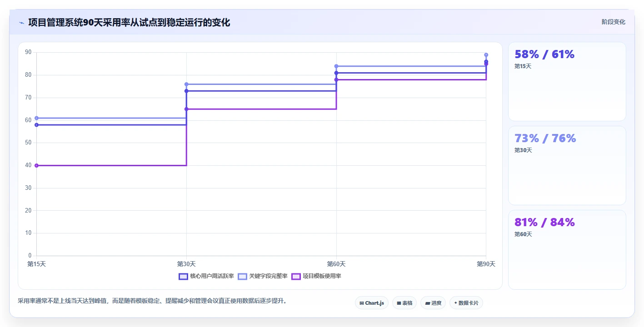Click the 关键字段完整率 data point at 第90天 (89)
Image resolution: width=644 pixels, height=327 pixels.
(486, 55)
